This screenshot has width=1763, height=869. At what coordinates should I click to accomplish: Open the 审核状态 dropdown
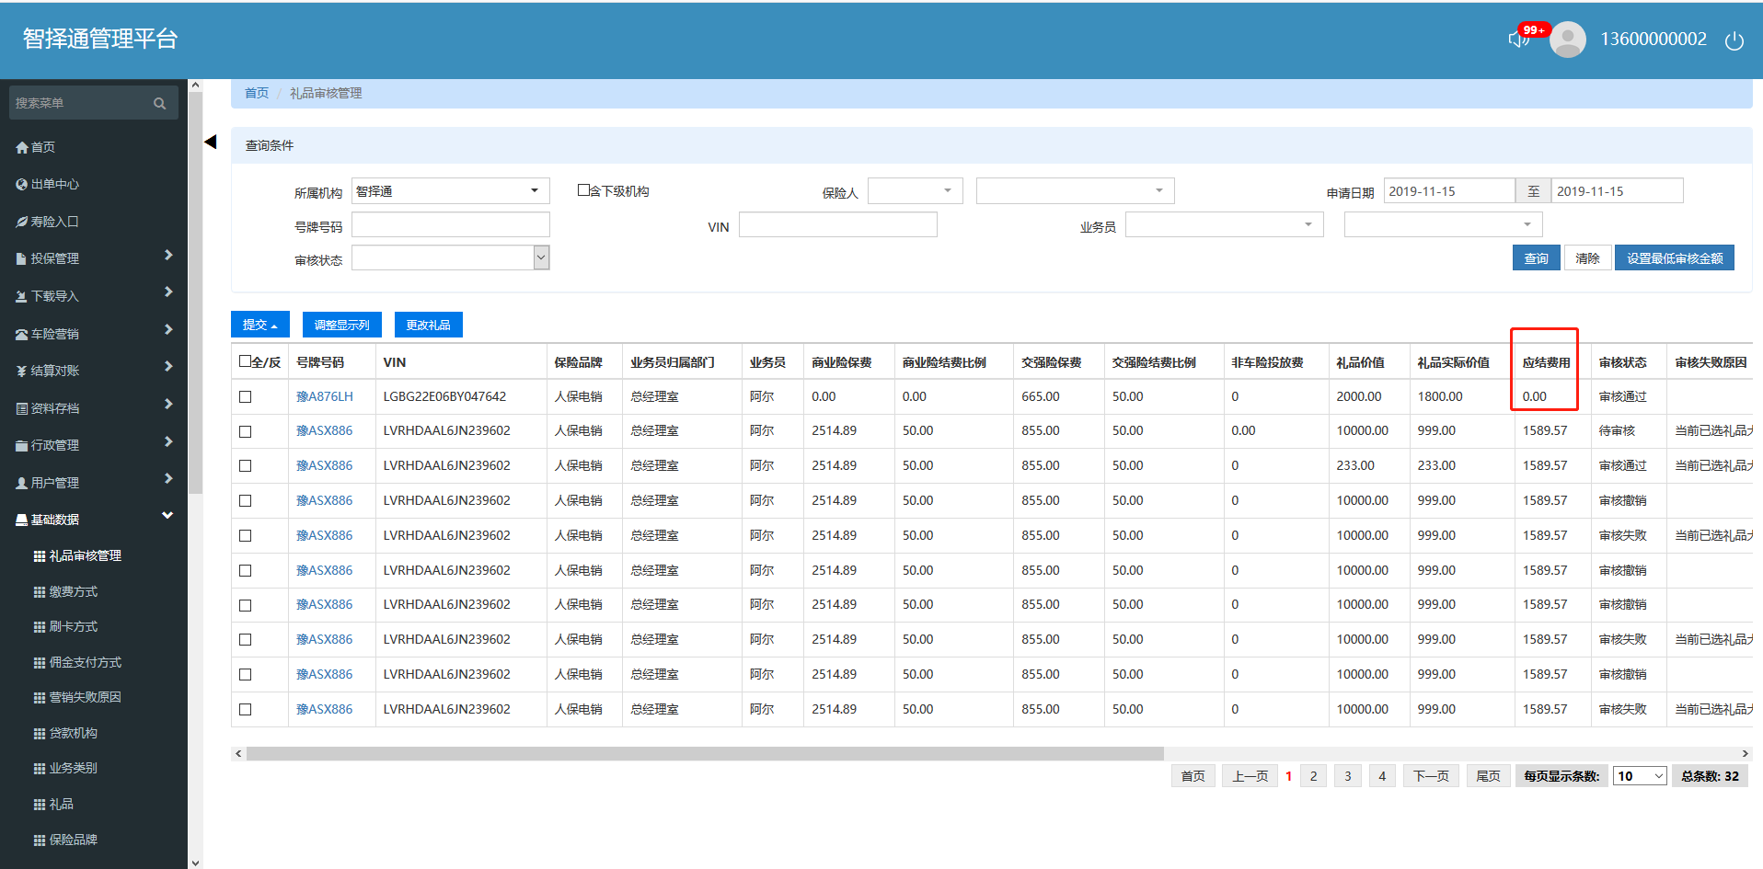pyautogui.click(x=450, y=258)
